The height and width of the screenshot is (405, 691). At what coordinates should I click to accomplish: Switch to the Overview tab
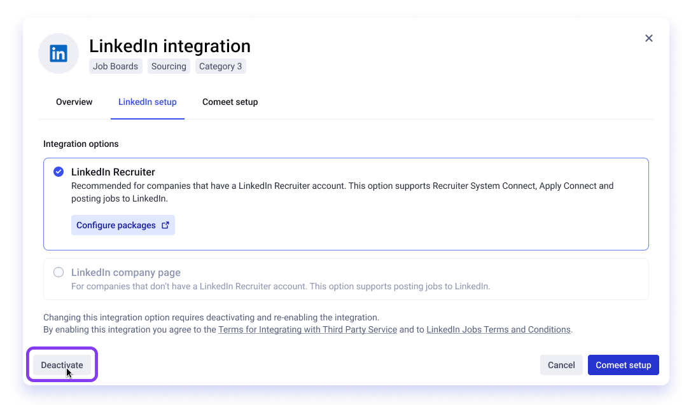(x=74, y=102)
